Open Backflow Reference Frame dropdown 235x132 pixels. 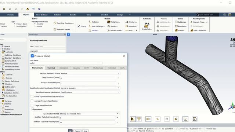[x=90, y=73]
